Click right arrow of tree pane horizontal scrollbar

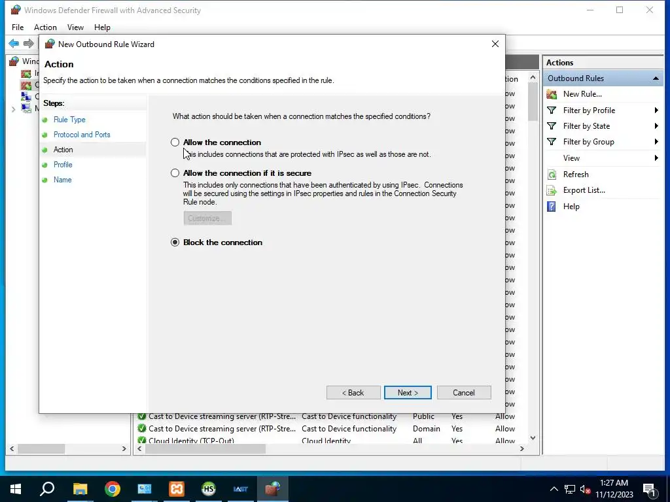124,448
